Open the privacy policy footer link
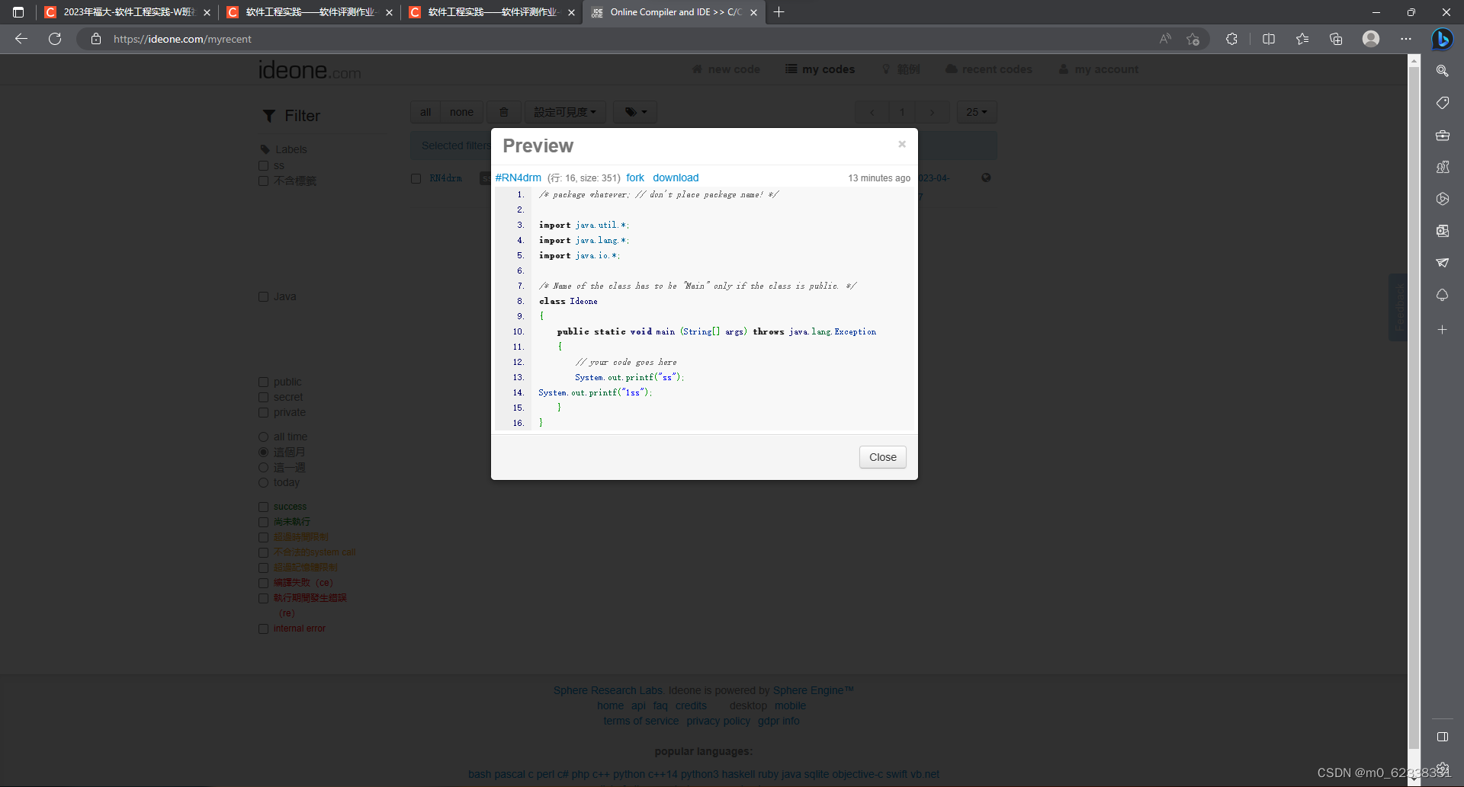1464x787 pixels. pyautogui.click(x=718, y=721)
